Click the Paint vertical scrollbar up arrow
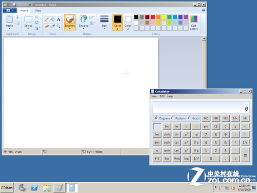Viewport: 257px width, 193px height. click(x=204, y=39)
